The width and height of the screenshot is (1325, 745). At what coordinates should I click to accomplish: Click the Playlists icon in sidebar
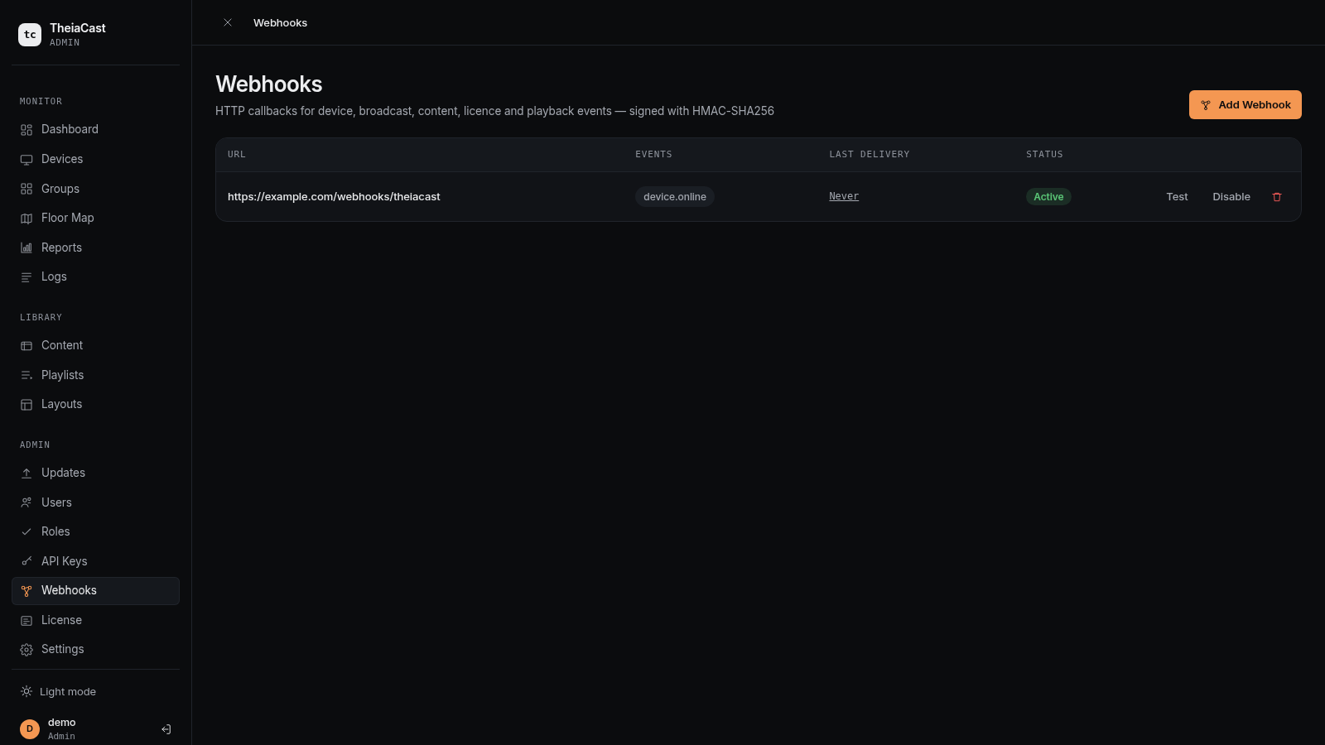[26, 375]
